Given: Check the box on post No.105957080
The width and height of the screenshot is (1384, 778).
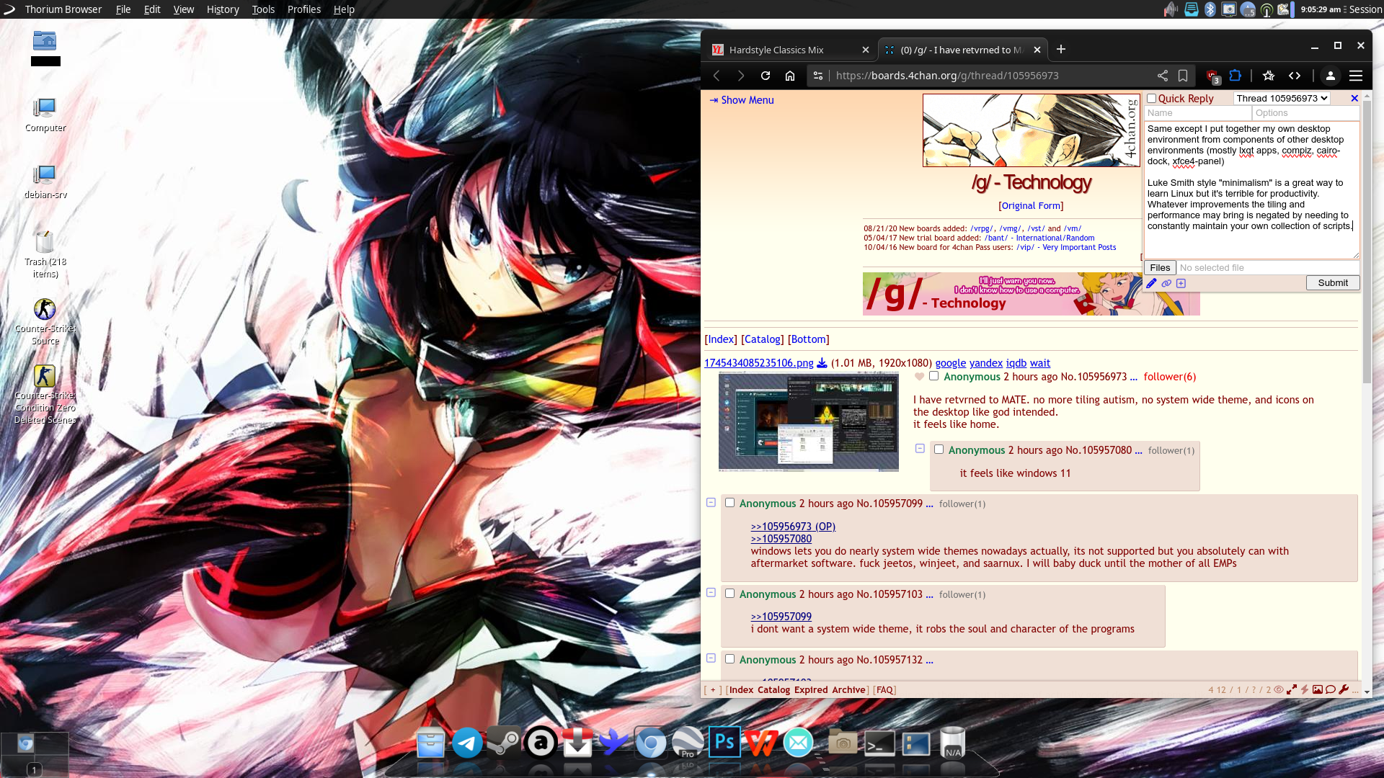Looking at the screenshot, I should click(x=939, y=450).
